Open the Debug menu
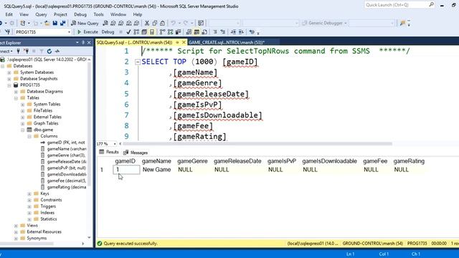Viewport: 459px width, 258px height. coord(80,14)
